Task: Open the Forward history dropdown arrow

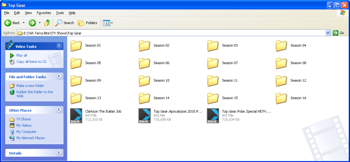Action: point(39,23)
